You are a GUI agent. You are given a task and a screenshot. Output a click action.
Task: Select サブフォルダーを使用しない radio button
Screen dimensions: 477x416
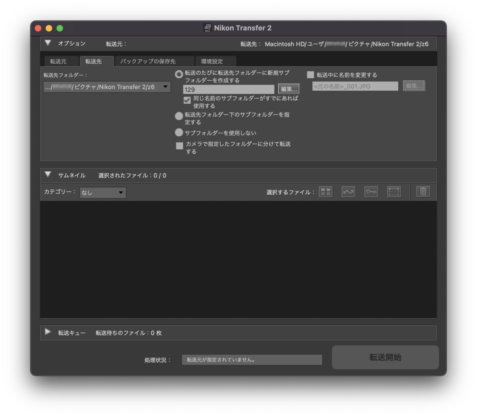179,132
